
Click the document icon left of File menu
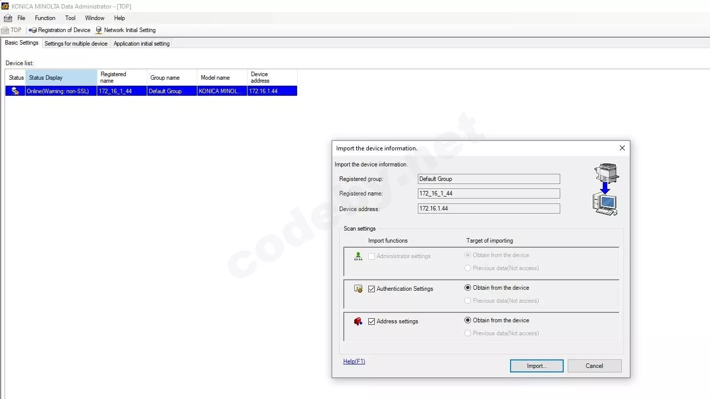(8, 18)
